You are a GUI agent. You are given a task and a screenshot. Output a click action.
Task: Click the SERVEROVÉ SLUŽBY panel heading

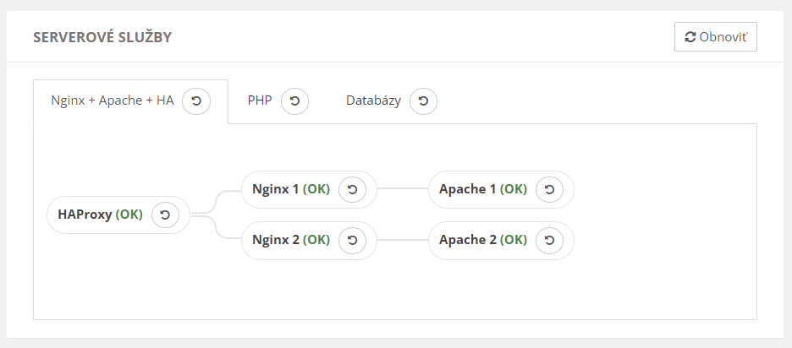102,37
